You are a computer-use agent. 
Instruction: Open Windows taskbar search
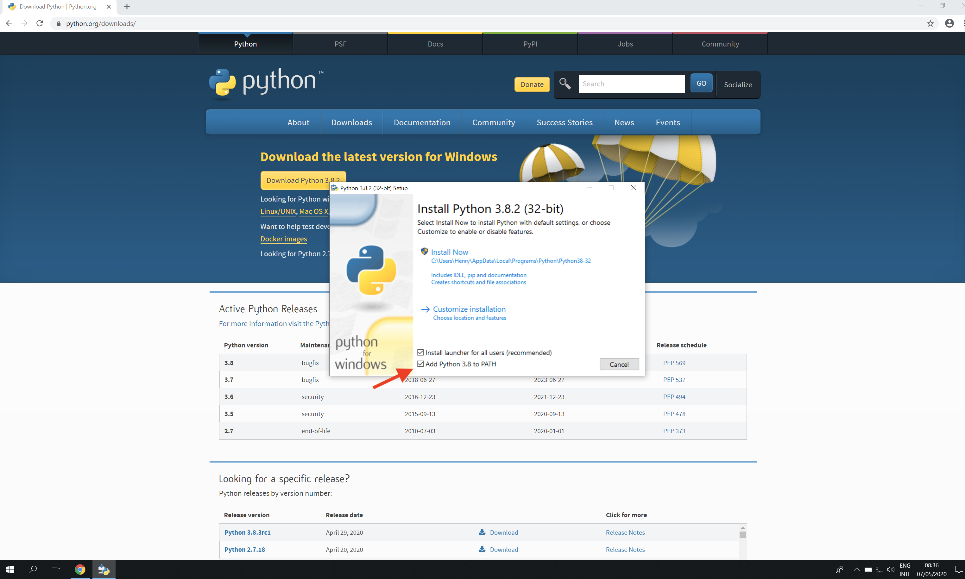pyautogui.click(x=33, y=570)
